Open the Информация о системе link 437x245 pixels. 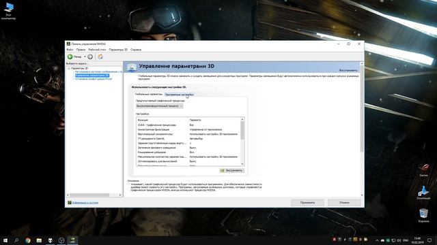click(85, 203)
